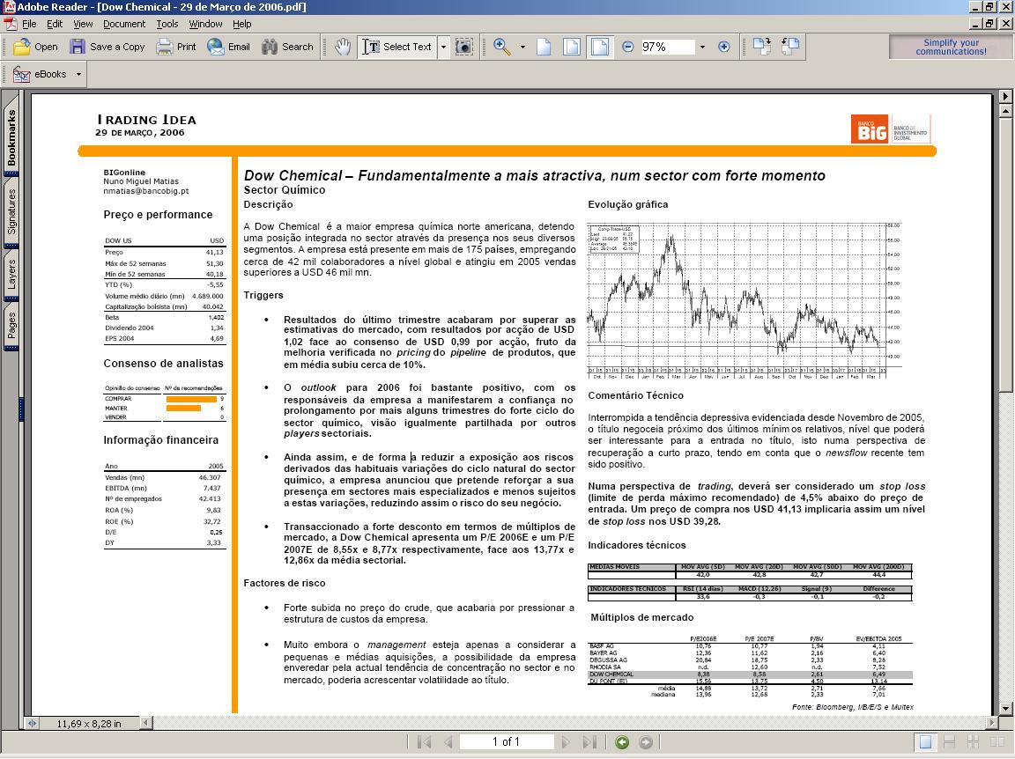
Task: Switch to Single Page layout
Action: pos(926,742)
